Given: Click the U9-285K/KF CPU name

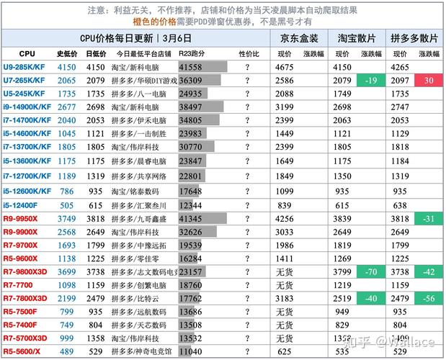Looking at the screenshot, I should (24, 68).
